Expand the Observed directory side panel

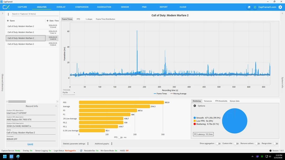(2, 13)
